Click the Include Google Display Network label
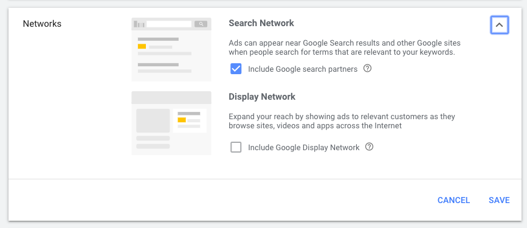Viewport: 527px width, 228px height. (303, 148)
